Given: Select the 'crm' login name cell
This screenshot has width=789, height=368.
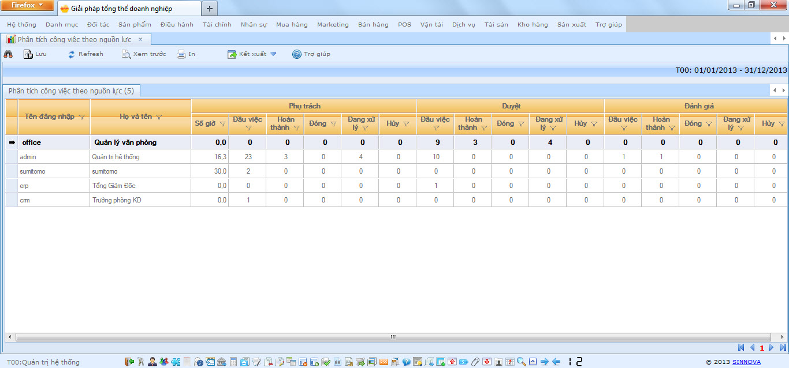Looking at the screenshot, I should (x=54, y=200).
